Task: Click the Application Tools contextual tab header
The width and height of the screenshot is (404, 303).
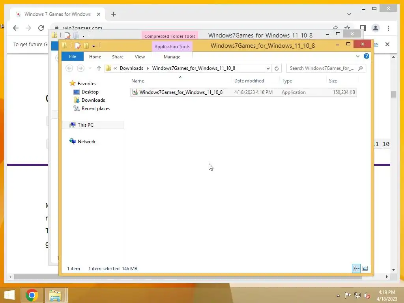Action: (x=172, y=47)
